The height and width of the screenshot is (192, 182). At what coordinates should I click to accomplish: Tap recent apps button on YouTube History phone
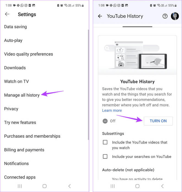pyautogui.click(x=113, y=186)
